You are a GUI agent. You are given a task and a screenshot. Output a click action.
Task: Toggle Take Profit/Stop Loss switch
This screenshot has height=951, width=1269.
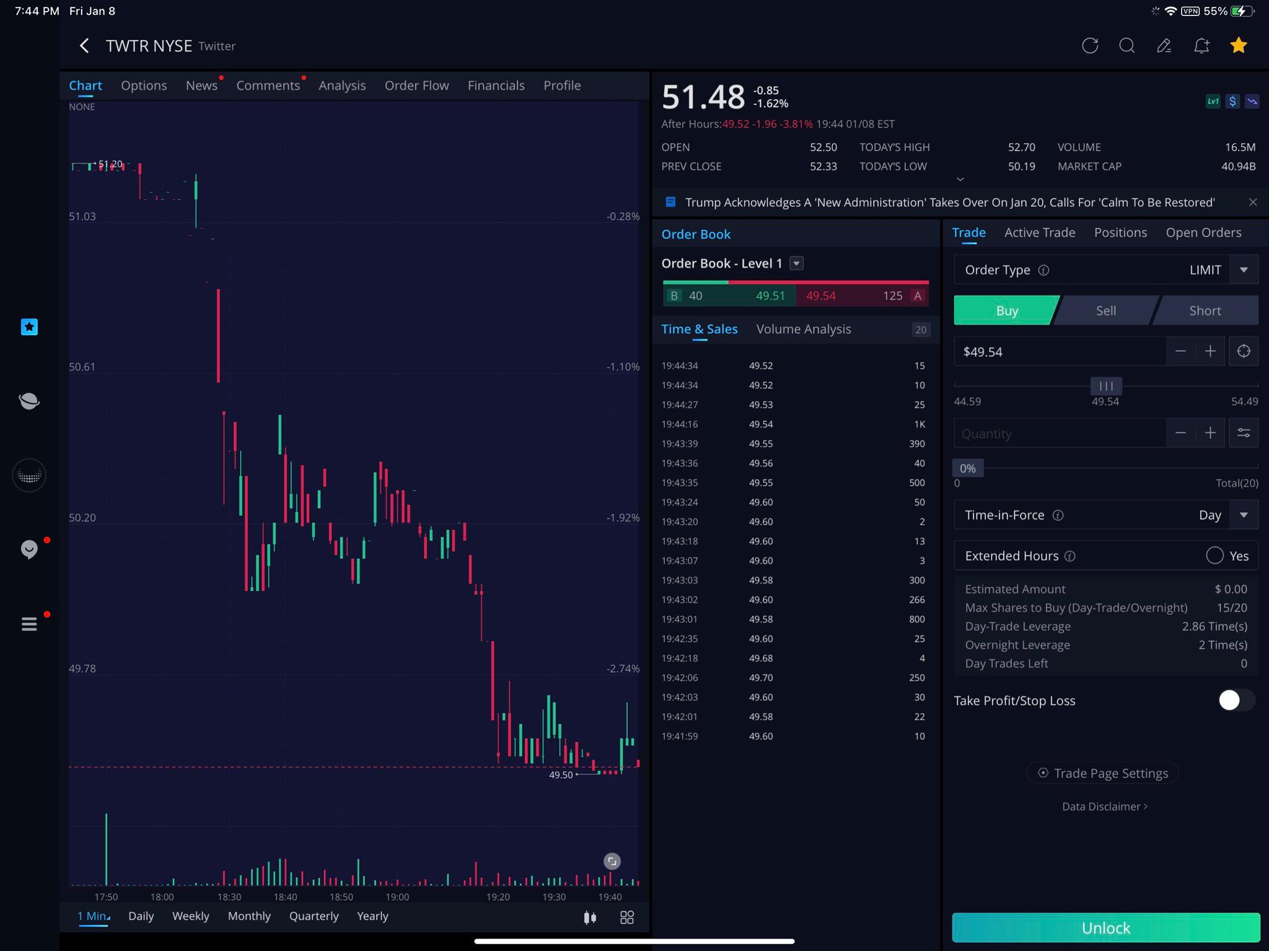[x=1236, y=700]
